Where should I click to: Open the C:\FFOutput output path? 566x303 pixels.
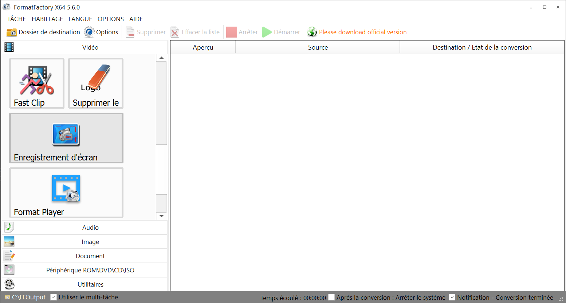29,297
